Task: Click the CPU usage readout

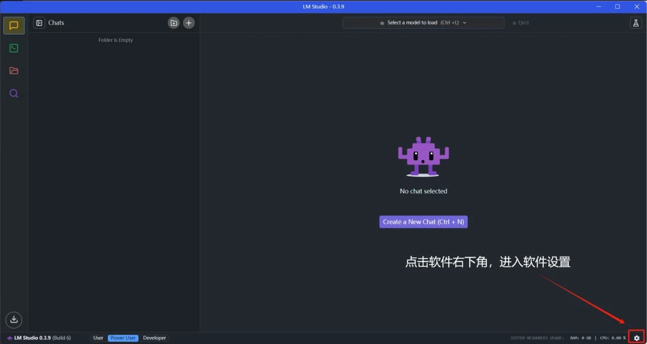Action: (613, 338)
